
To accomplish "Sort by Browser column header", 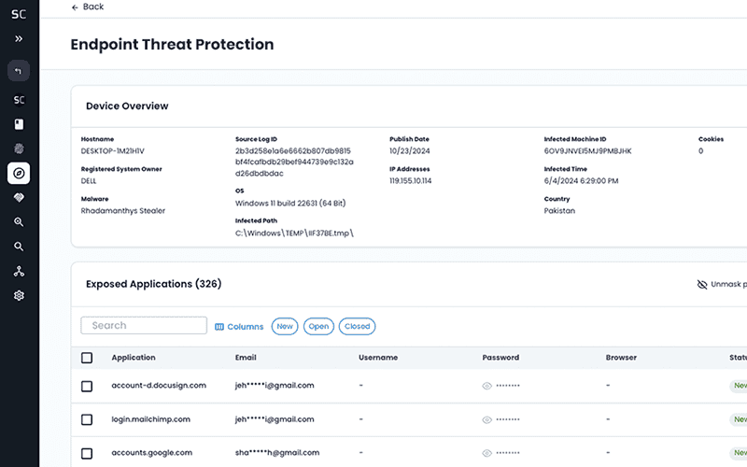I will 621,358.
